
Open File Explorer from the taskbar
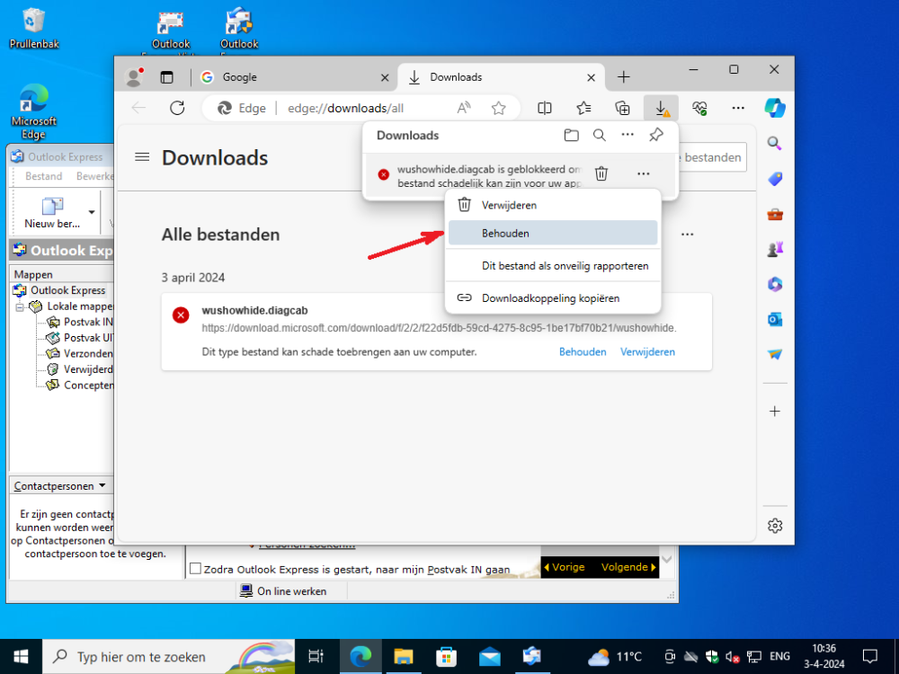click(403, 656)
